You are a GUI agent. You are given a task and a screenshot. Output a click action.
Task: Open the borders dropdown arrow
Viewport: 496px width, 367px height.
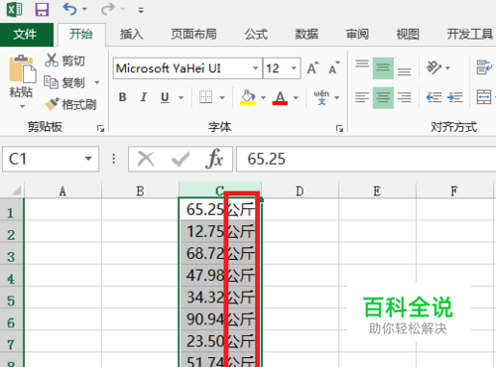pyautogui.click(x=222, y=97)
